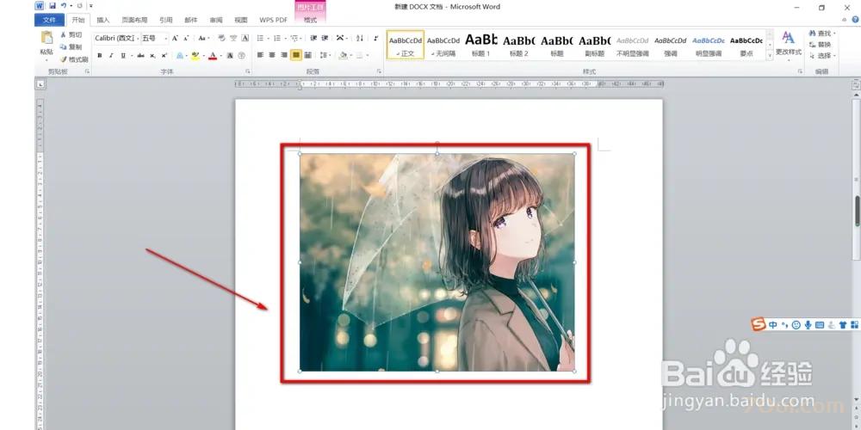
Task: Apply the 明显强调 style
Action: (709, 45)
